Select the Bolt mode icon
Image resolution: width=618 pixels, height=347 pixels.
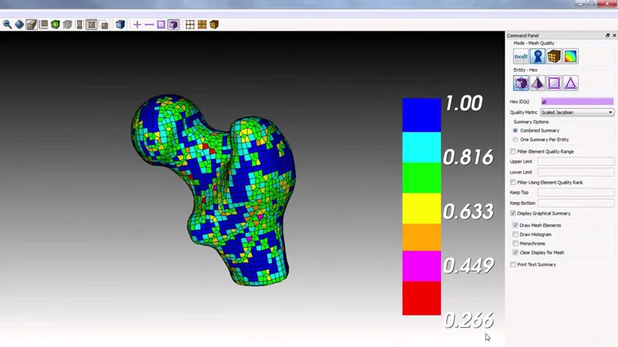tap(521, 56)
